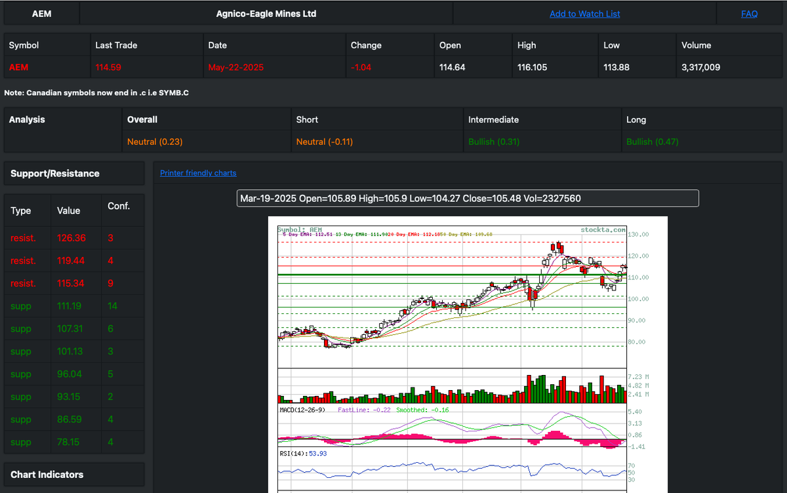The width and height of the screenshot is (787, 493).
Task: Click support value 111.19
Action: [x=70, y=306]
